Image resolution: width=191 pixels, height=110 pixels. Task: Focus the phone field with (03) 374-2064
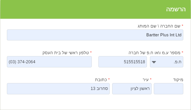click(x=49, y=62)
